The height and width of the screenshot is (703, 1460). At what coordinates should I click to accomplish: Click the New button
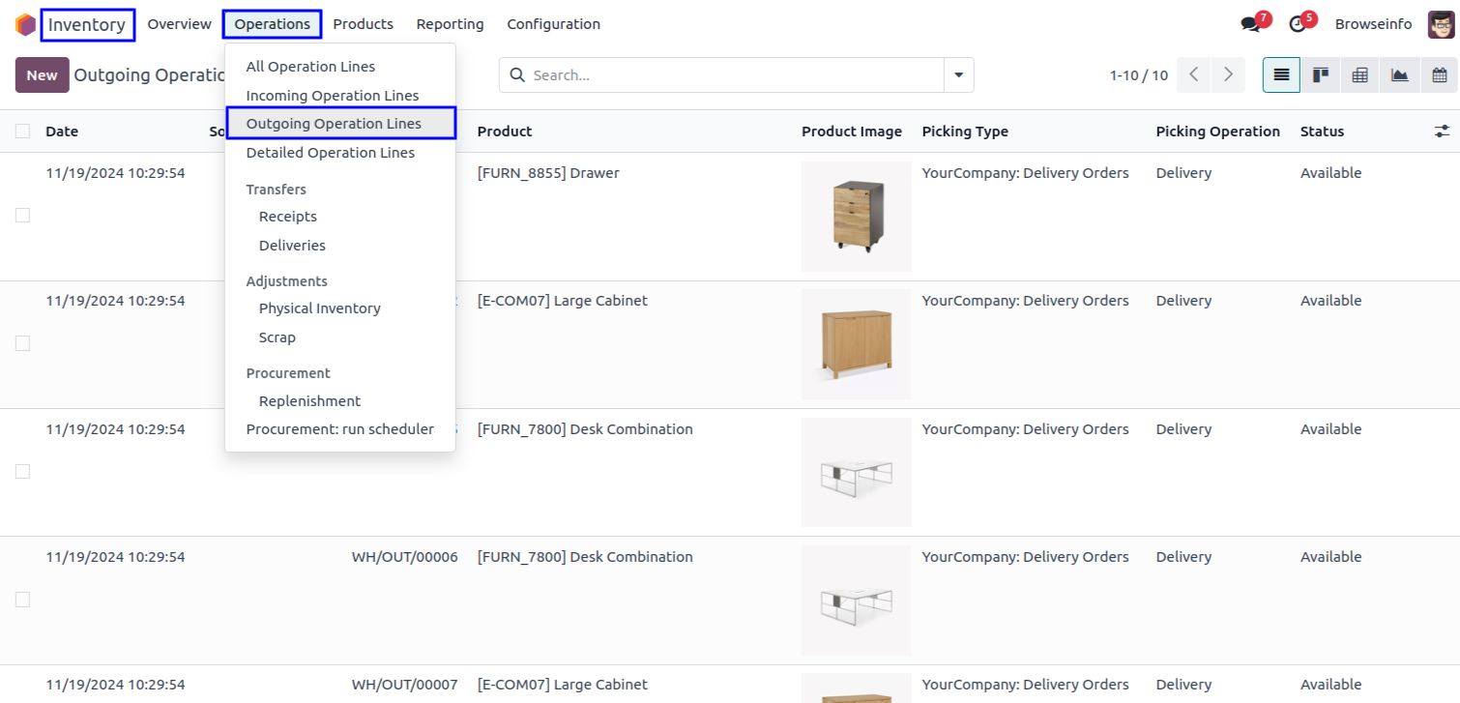pos(42,75)
